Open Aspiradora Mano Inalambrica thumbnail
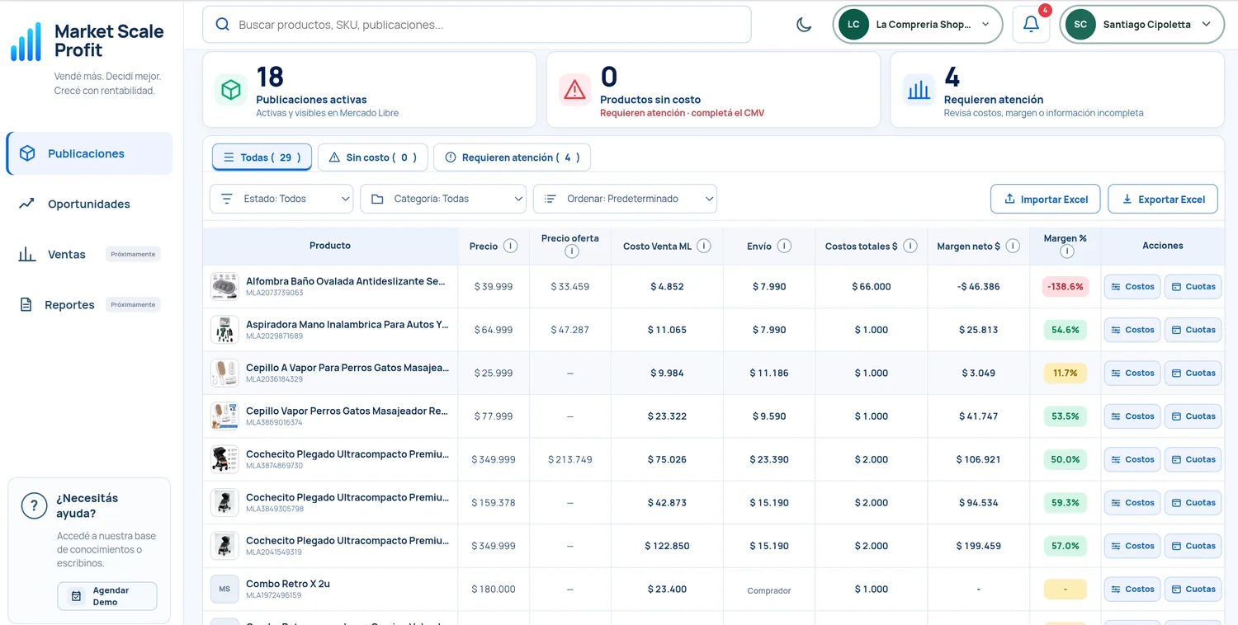The image size is (1238, 625). pyautogui.click(x=224, y=330)
